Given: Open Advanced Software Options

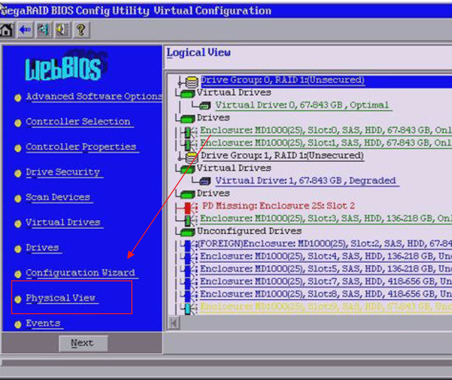Looking at the screenshot, I should tap(95, 97).
